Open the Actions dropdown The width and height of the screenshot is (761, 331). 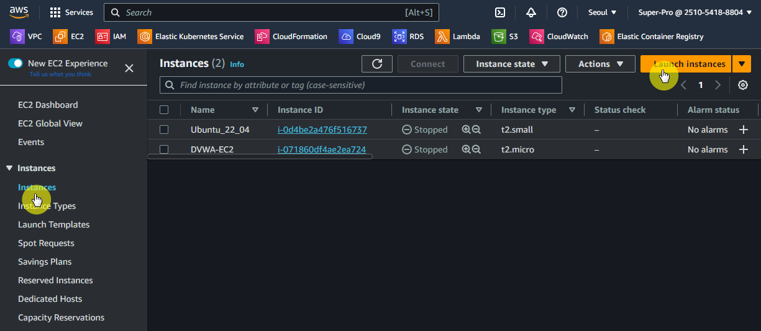coord(601,64)
